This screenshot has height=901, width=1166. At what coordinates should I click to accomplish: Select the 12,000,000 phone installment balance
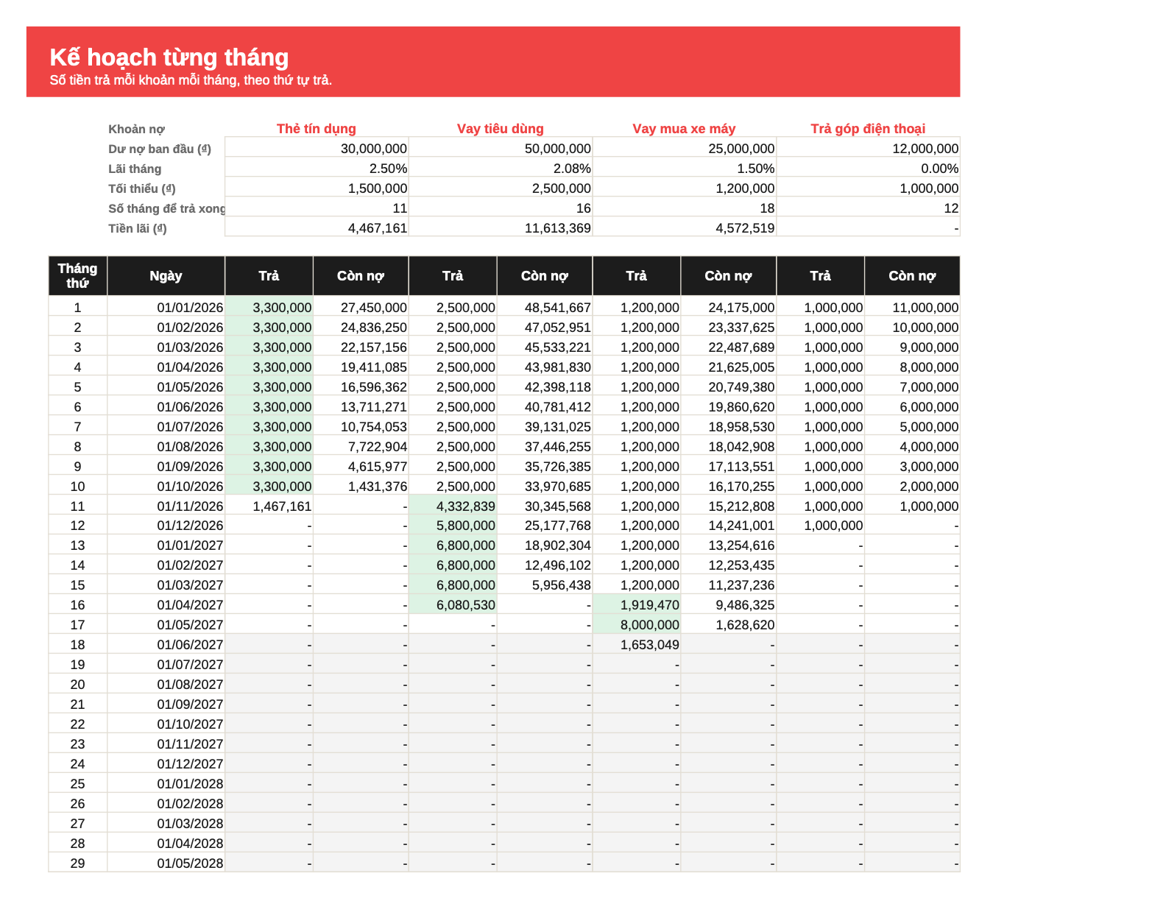[869, 149]
